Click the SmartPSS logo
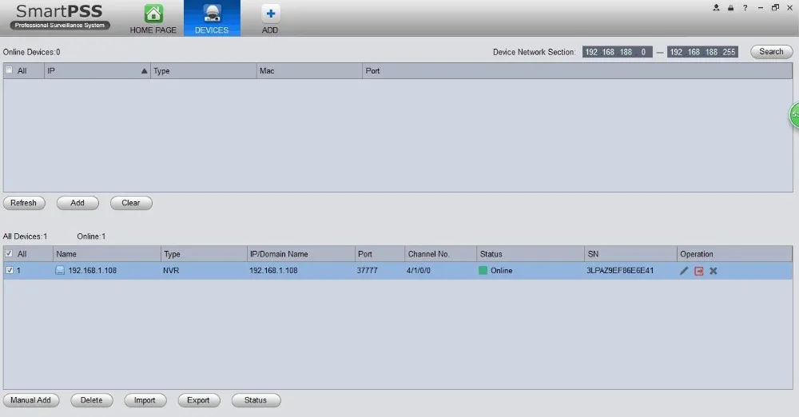This screenshot has width=799, height=417. (60, 17)
